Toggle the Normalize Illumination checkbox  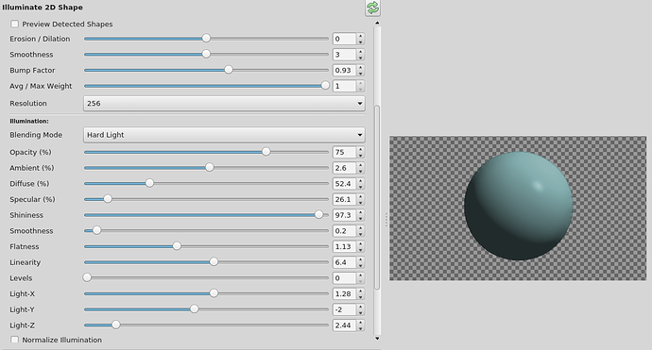[x=14, y=340]
